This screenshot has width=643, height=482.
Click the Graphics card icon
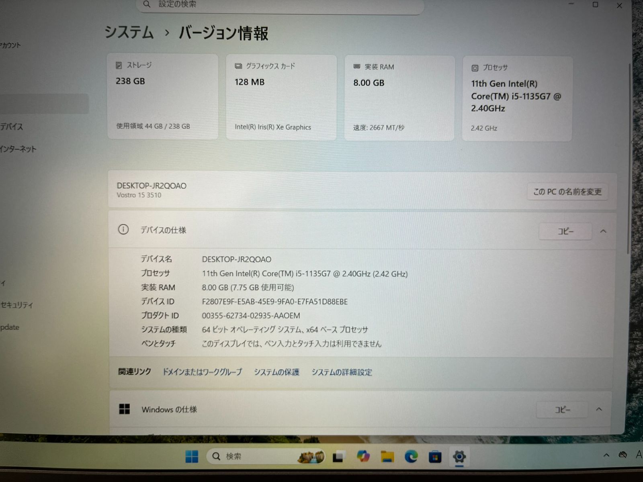click(x=238, y=66)
